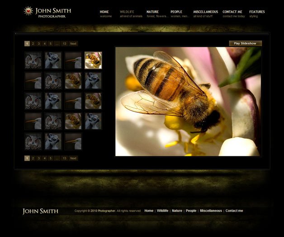Select the highlighted bee thumbnail in first row
This screenshot has width=284, height=237.
[x=93, y=60]
